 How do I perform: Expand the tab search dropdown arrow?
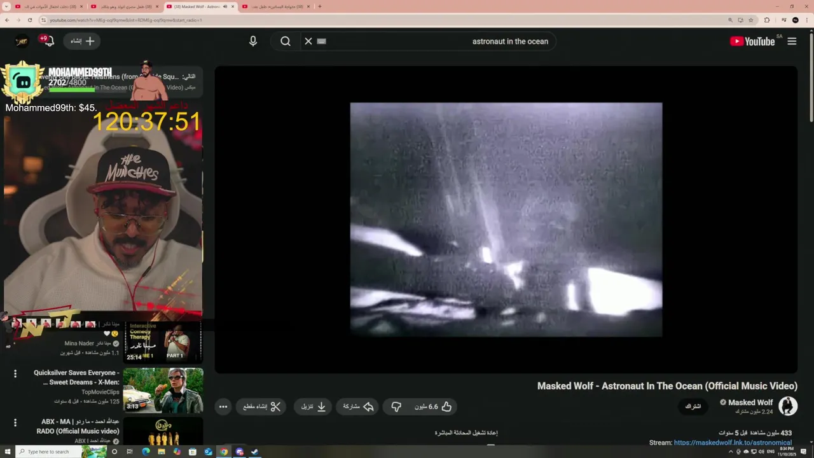click(x=6, y=6)
